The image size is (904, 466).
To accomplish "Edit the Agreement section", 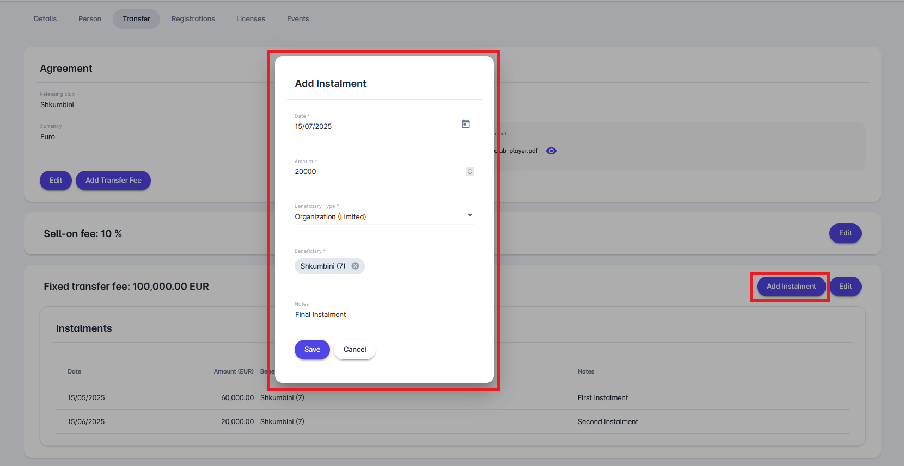I will coord(56,181).
